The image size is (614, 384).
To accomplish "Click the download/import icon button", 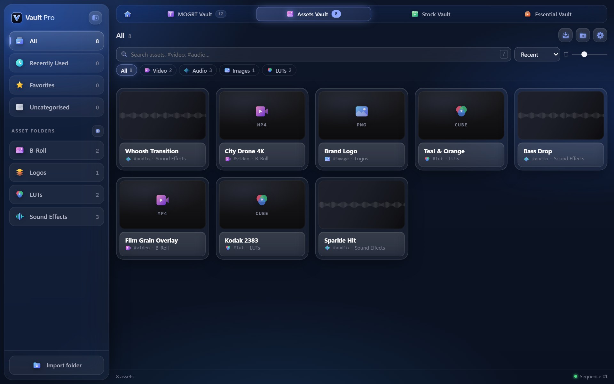I will [565, 35].
